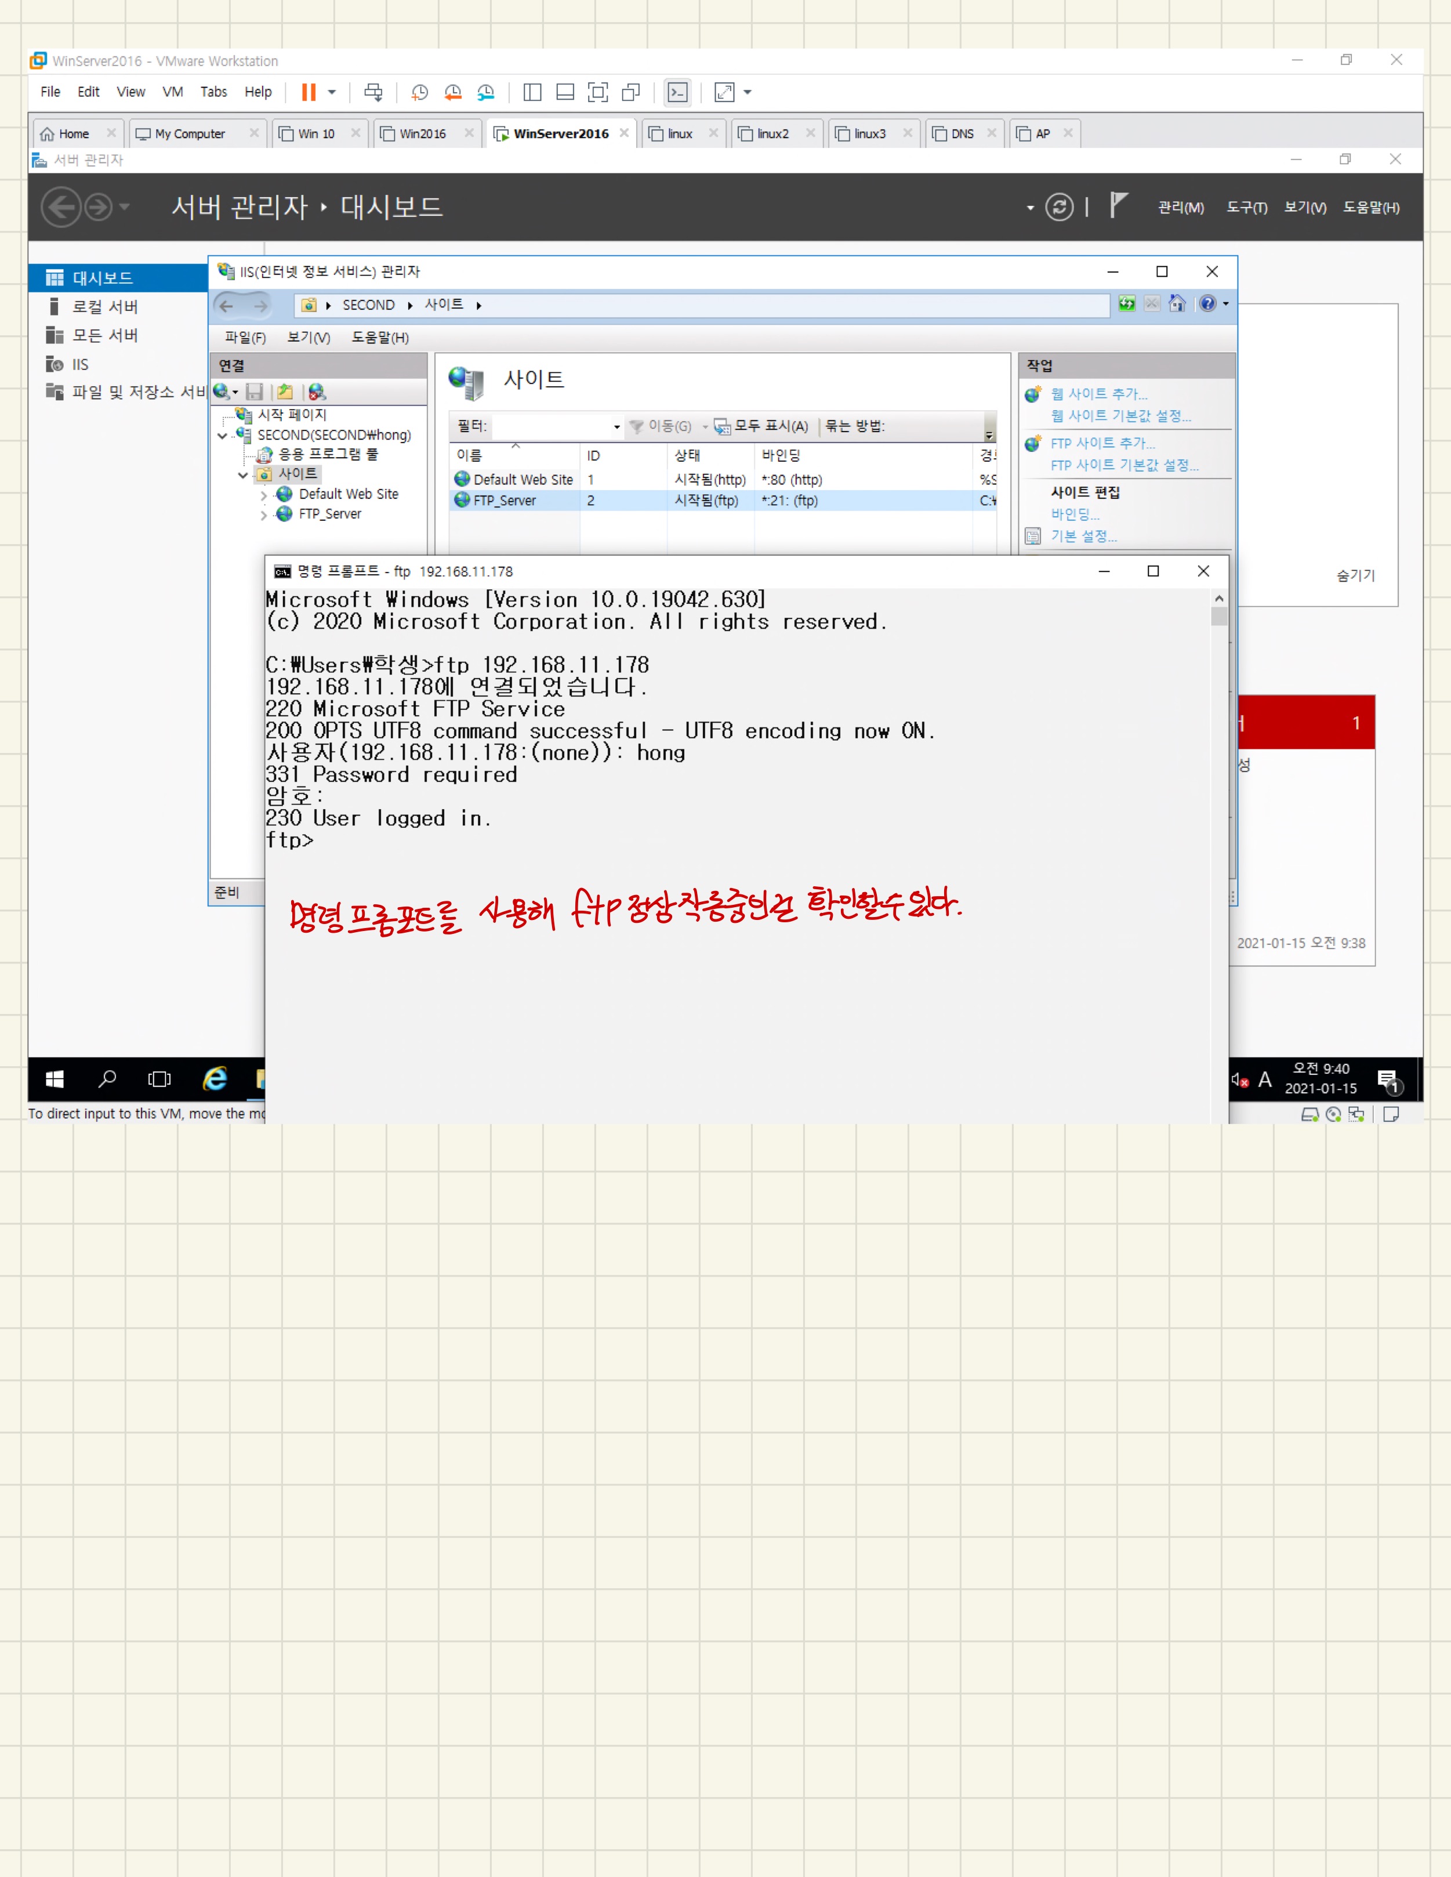Toggle VMware sidebar library view icon
The height and width of the screenshot is (1877, 1451).
532,92
